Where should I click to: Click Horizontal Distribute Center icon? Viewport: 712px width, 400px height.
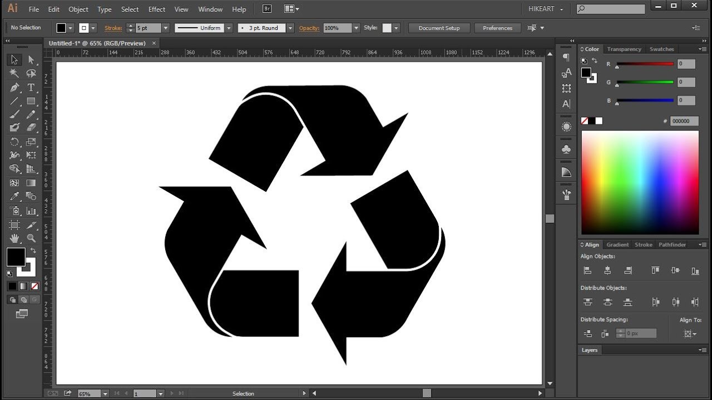675,302
